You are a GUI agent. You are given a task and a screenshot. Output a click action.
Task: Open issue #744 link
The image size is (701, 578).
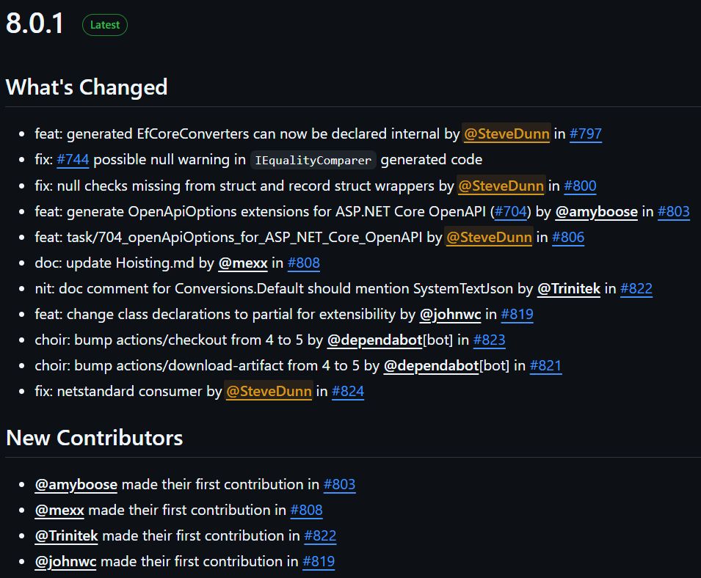tap(73, 160)
